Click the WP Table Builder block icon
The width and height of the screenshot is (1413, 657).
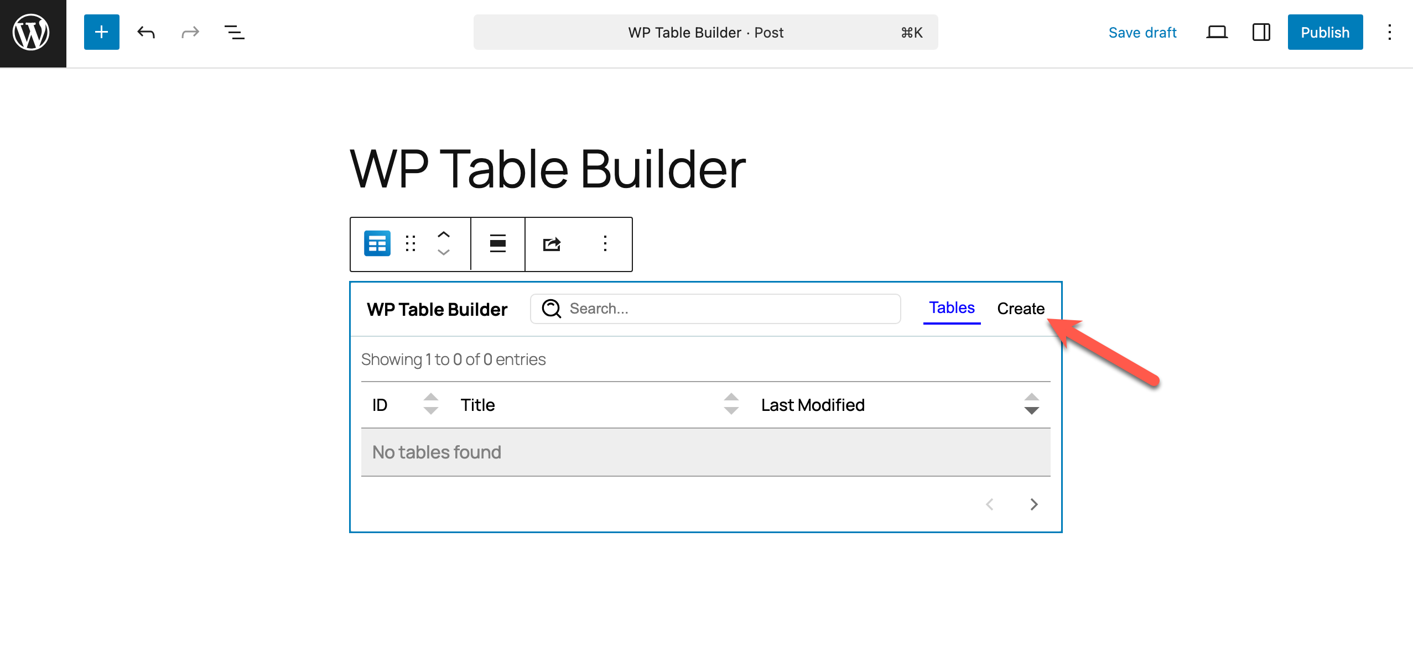coord(377,243)
